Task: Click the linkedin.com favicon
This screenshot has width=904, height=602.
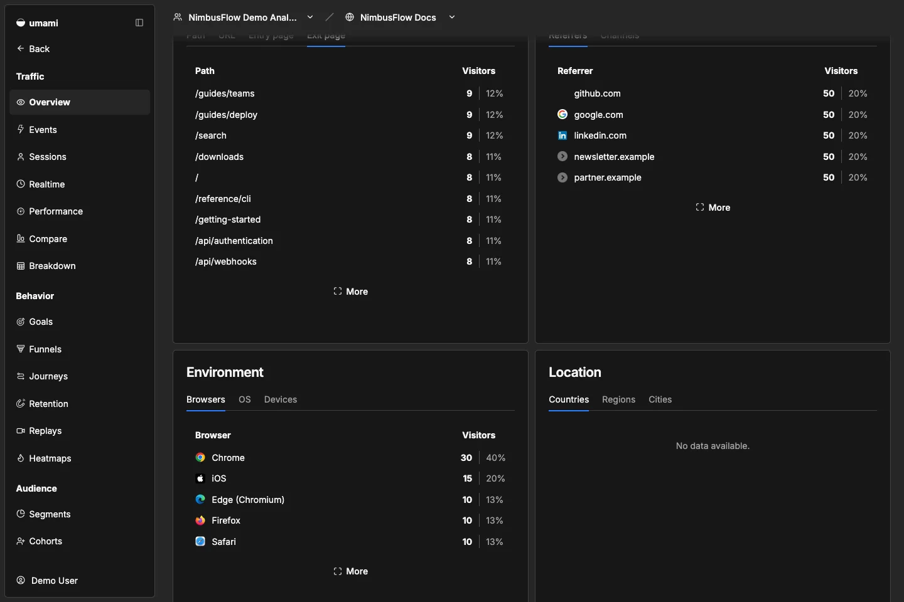Action: (x=562, y=135)
